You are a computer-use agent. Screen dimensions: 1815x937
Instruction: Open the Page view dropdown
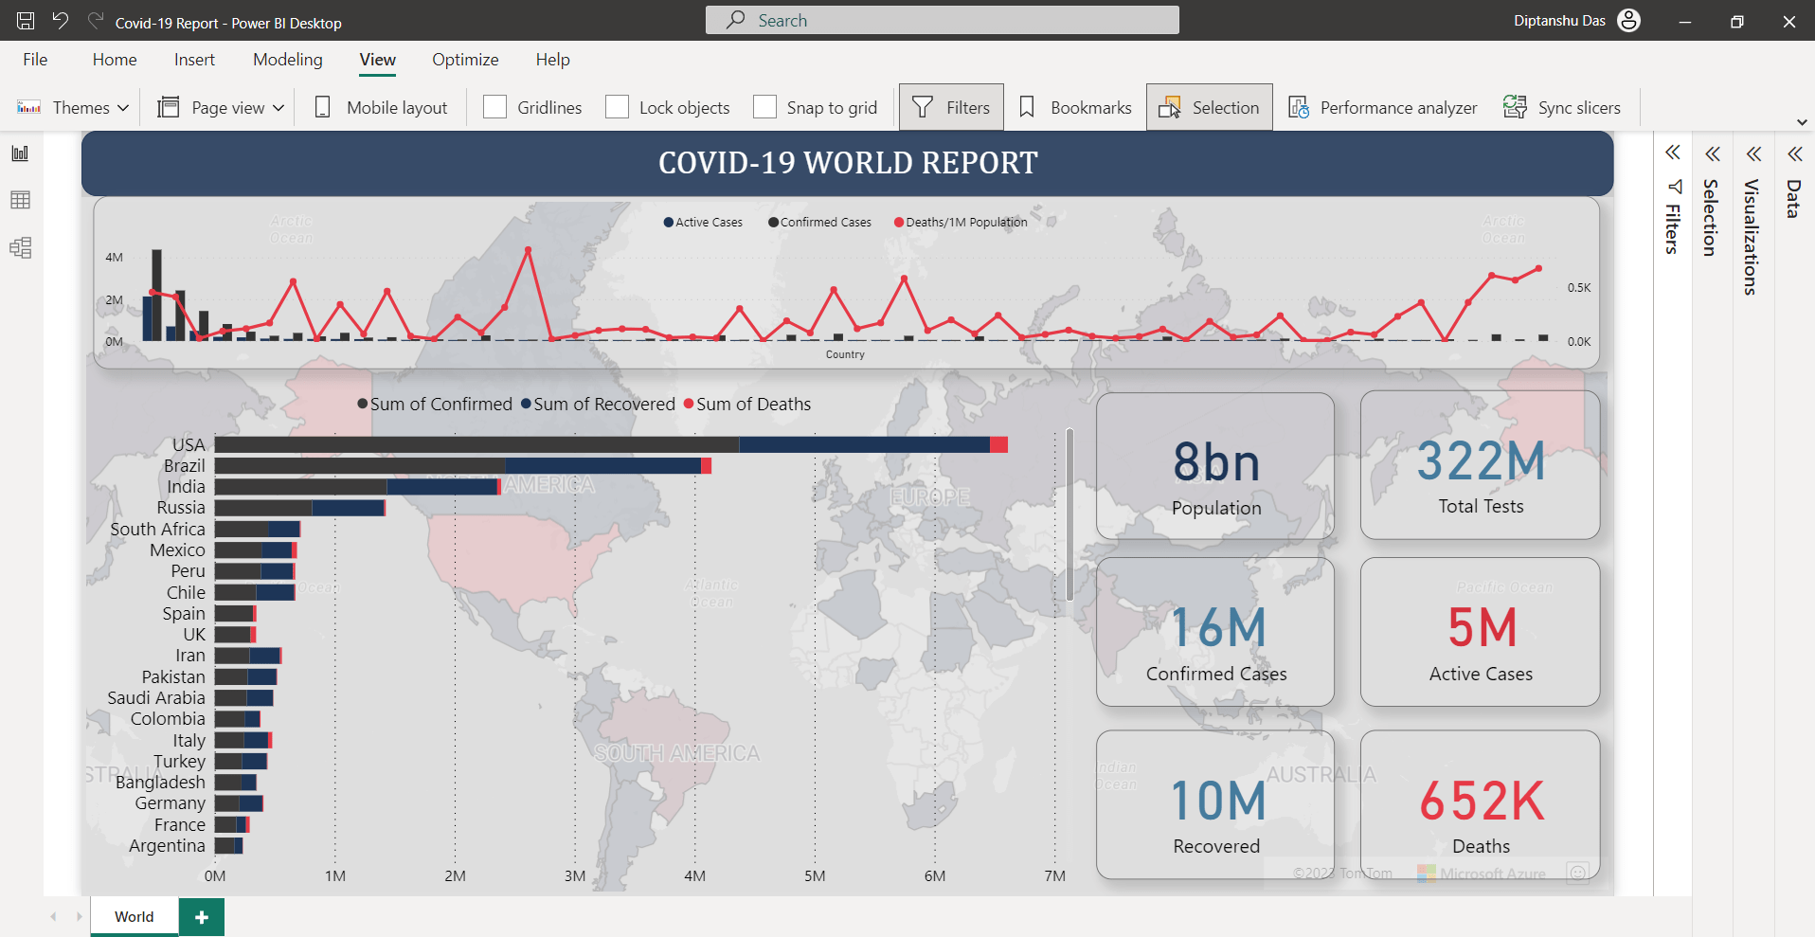[222, 107]
